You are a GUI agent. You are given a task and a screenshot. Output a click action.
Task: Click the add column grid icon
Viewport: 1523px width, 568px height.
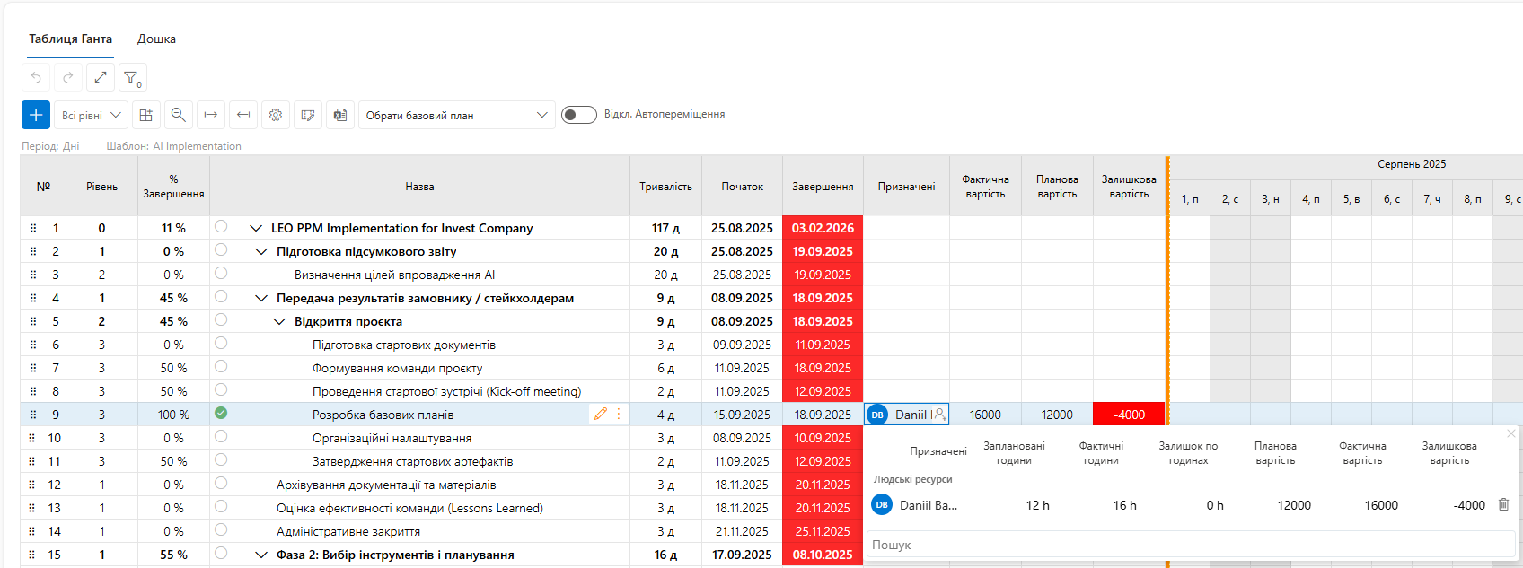(x=146, y=115)
